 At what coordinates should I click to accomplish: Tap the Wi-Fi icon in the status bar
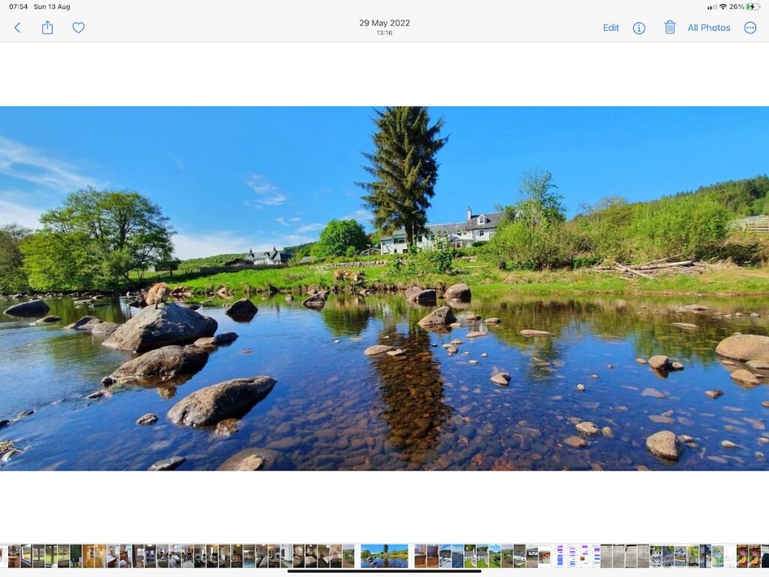coord(722,7)
